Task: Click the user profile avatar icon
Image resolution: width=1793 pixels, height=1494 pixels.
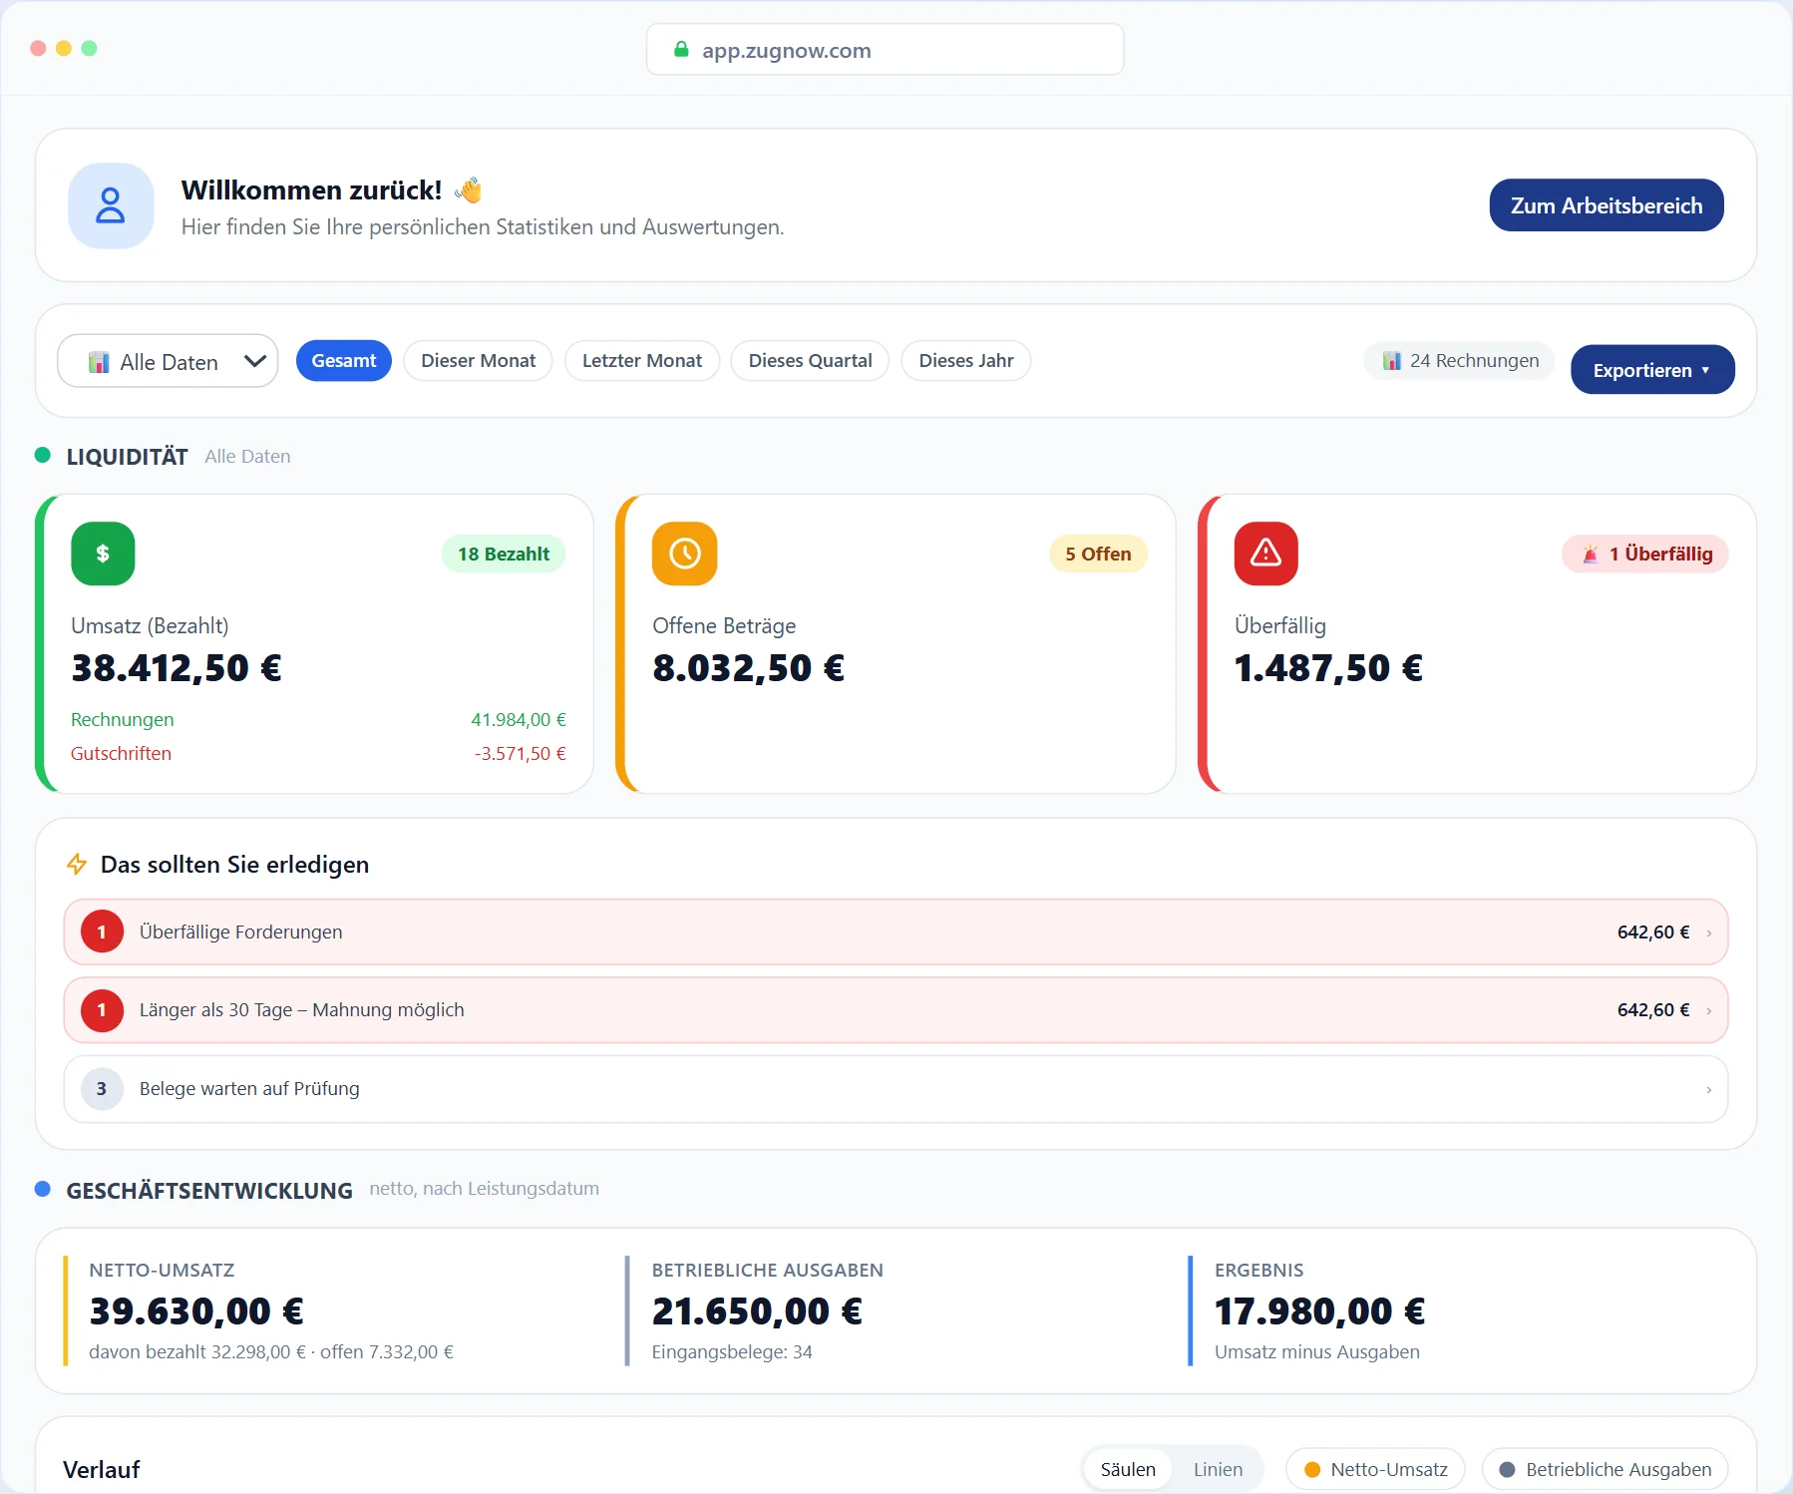Action: click(x=111, y=205)
